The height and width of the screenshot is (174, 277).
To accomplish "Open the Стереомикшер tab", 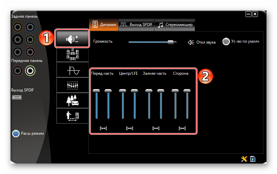I will (x=175, y=25).
